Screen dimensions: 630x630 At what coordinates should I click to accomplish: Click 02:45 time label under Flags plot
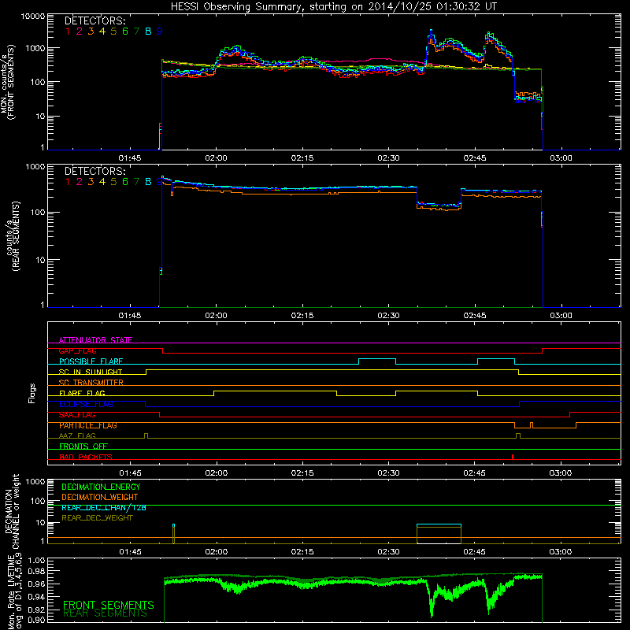click(x=475, y=473)
